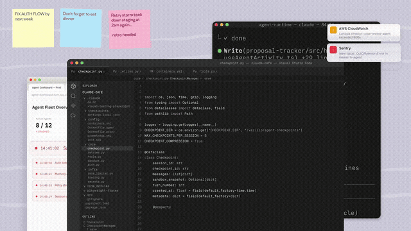This screenshot has width=411, height=231.
Task: Close the checkpoint.py editor tab
Action: pos(104,71)
